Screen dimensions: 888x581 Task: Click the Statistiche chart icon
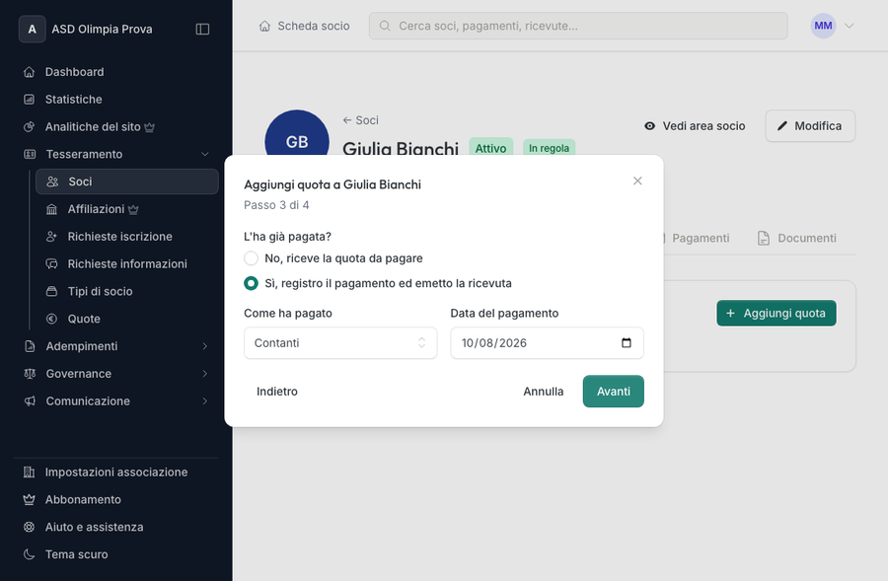[x=29, y=100]
